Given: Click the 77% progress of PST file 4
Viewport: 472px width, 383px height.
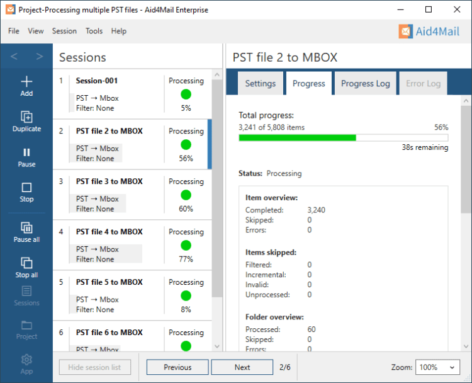Looking at the screenshot, I should 186,259.
